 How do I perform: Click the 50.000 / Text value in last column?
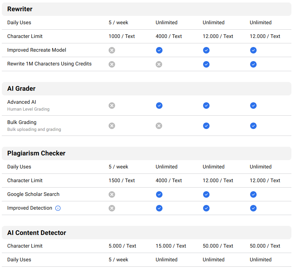click(265, 246)
